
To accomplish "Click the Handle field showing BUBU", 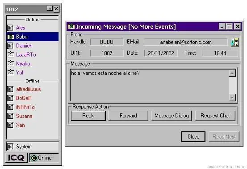I will [107, 42].
